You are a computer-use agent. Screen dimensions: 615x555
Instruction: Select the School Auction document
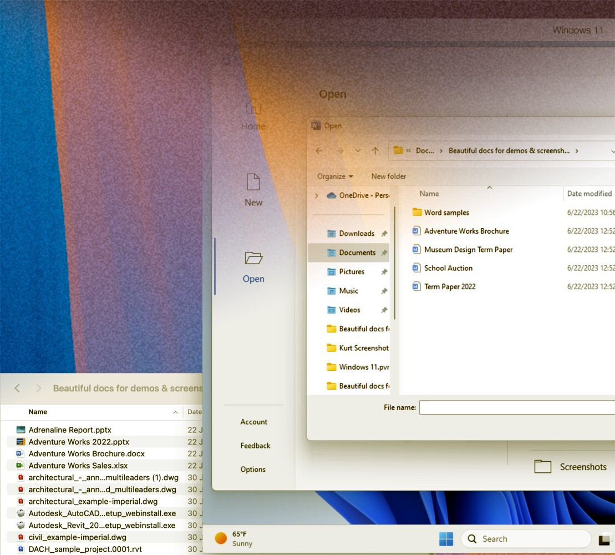click(443, 268)
